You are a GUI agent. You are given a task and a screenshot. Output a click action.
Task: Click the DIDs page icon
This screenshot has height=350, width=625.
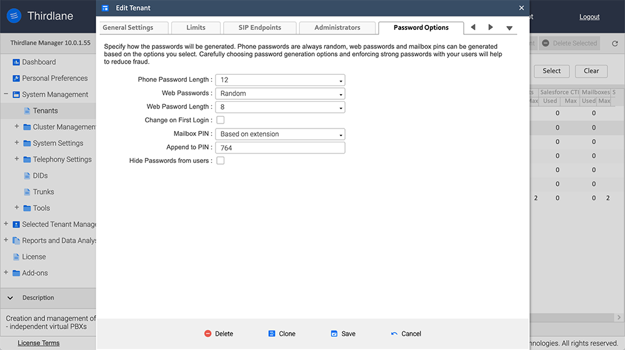coord(27,176)
